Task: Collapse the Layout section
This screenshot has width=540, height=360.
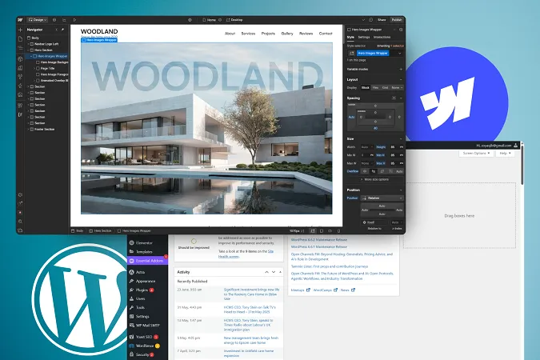Action: coord(401,79)
